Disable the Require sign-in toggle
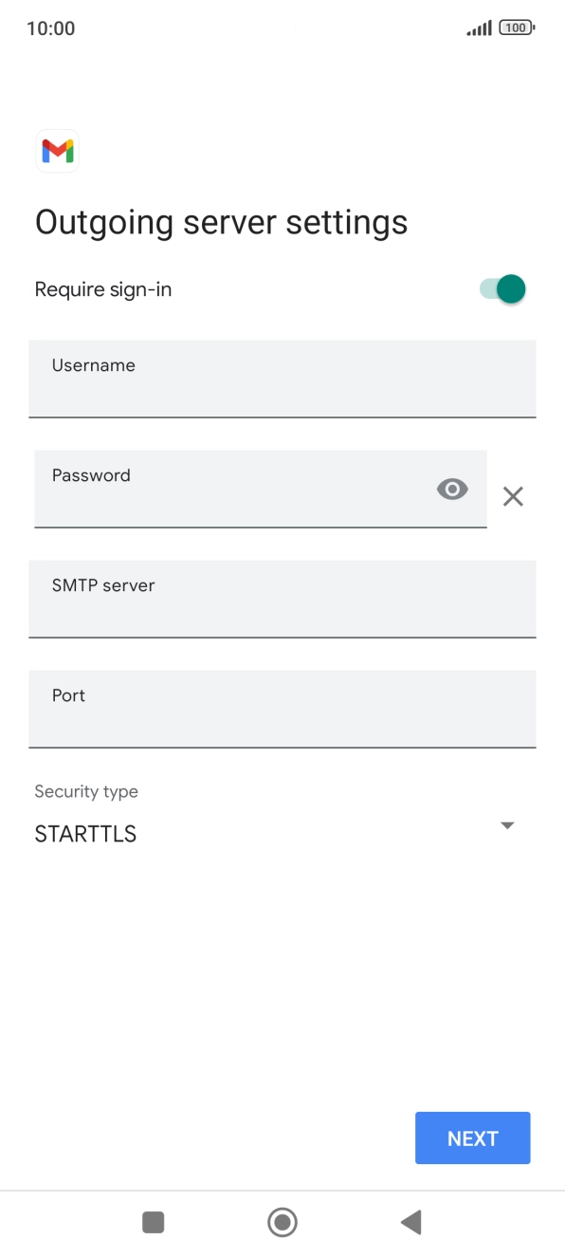 (503, 288)
